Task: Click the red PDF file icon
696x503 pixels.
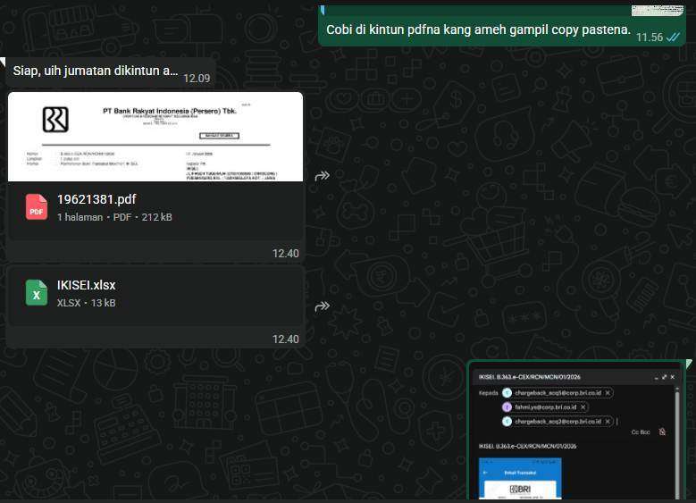Action: tap(37, 206)
